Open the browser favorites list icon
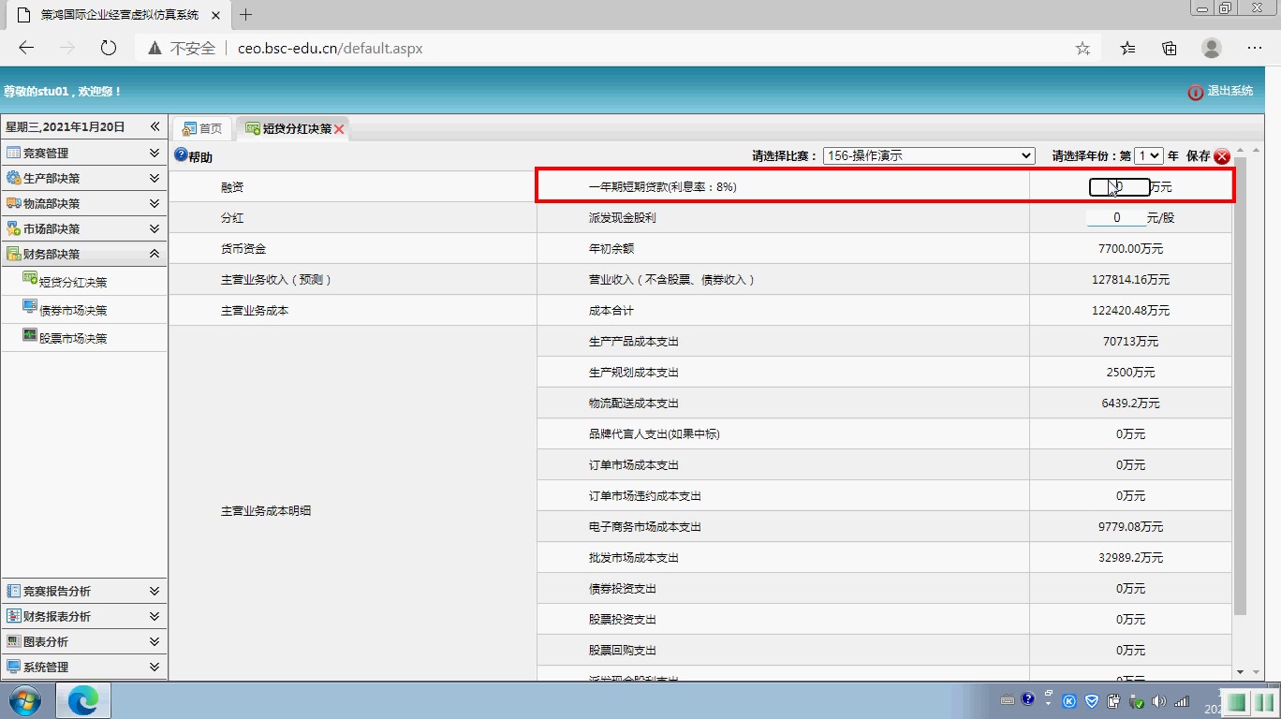The width and height of the screenshot is (1281, 719). [1128, 48]
